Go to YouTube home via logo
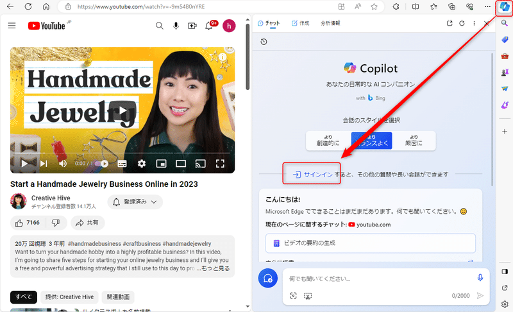Viewport: 513px width, 312px height. (46, 26)
